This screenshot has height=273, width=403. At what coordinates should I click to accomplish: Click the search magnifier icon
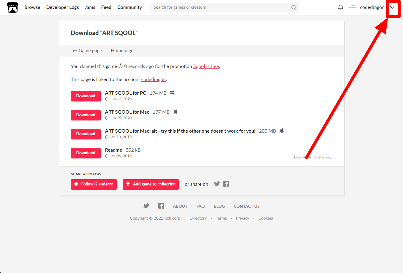294,7
